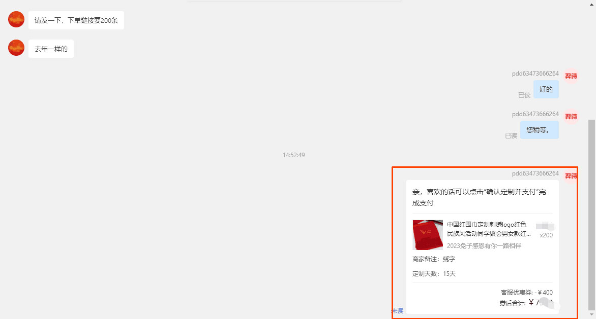Image resolution: width=596 pixels, height=319 pixels.
Task: Click the 商家备注 绣字 note
Action: click(433, 259)
